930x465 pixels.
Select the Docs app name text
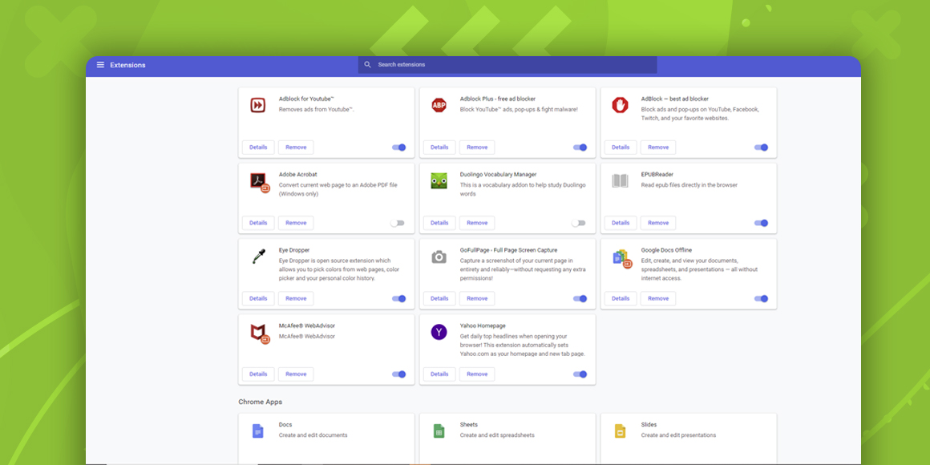coord(285,425)
